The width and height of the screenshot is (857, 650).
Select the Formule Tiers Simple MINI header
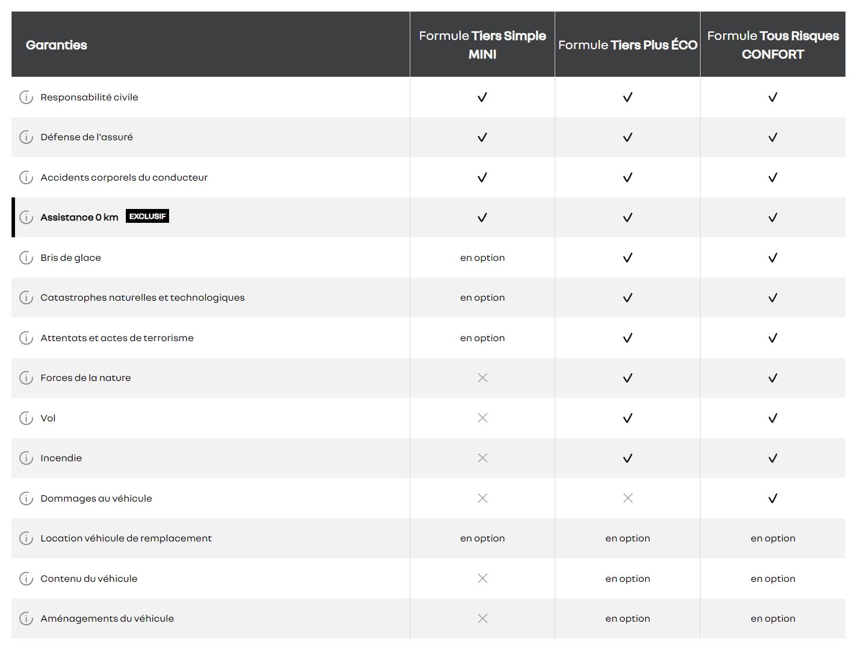pyautogui.click(x=482, y=45)
